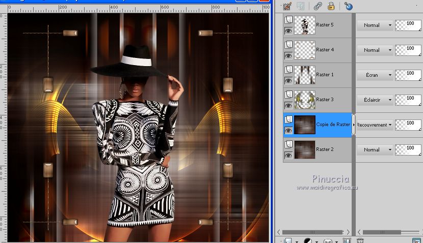
Task: Click the delete layer trash can icon
Action: [360, 240]
